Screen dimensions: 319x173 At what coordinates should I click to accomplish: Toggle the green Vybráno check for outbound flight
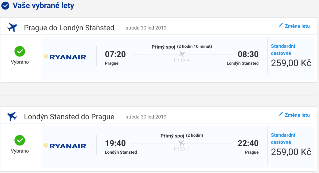(20, 51)
